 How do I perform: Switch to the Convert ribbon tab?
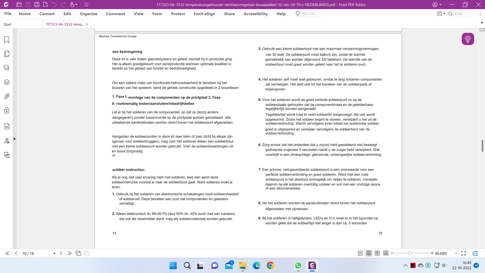coord(47,14)
